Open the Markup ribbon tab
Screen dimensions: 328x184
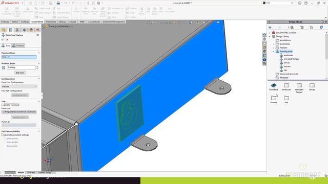click(62, 21)
